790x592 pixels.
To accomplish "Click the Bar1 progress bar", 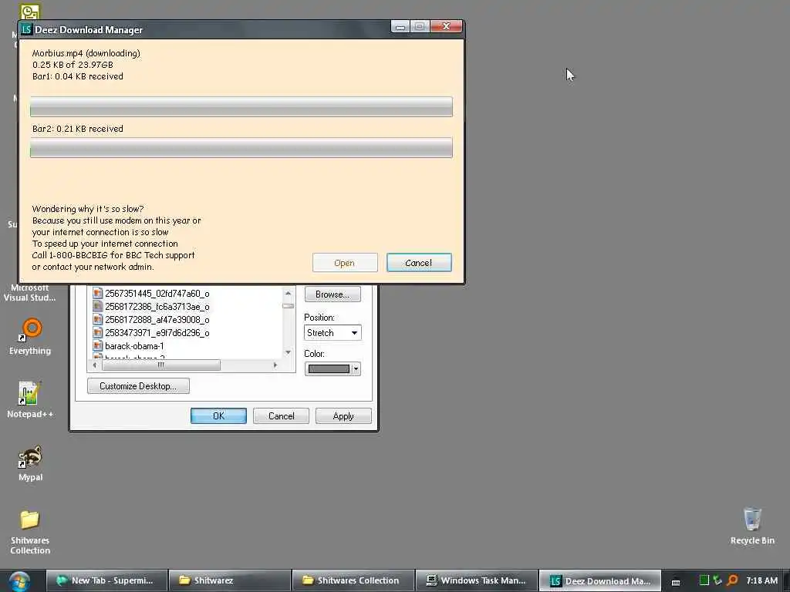I will pos(241,106).
